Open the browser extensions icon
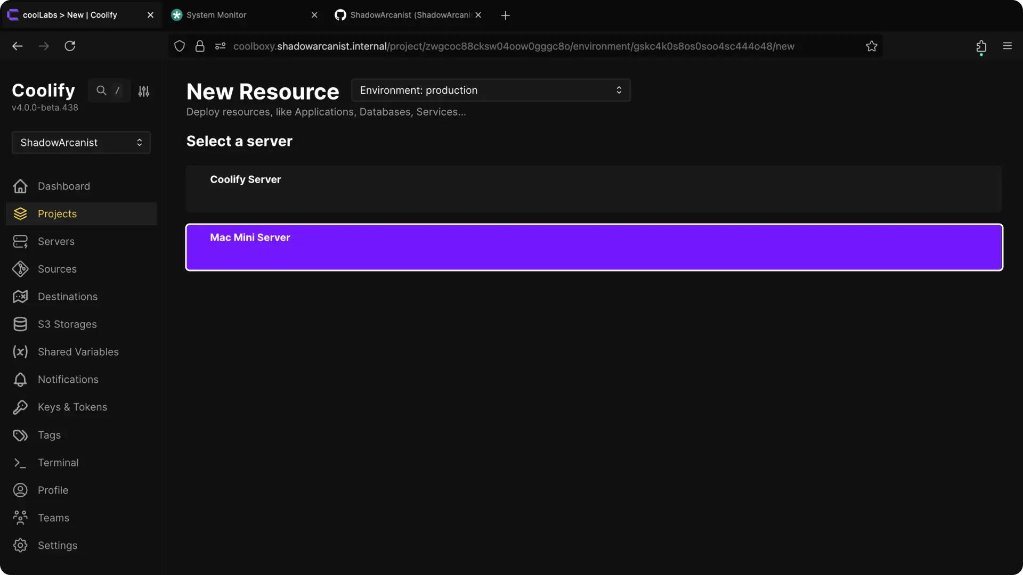1023x575 pixels. [981, 46]
